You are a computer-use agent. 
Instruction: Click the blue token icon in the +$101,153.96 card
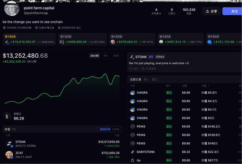pos(209,42)
